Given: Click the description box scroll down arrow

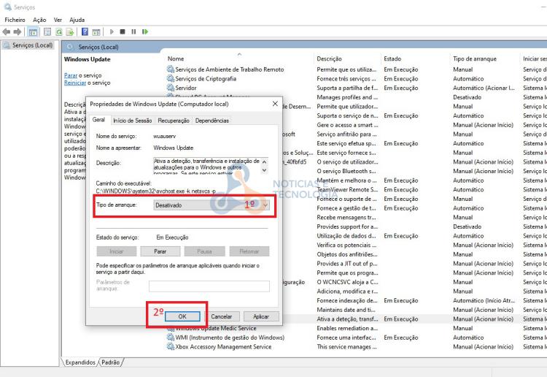Looking at the screenshot, I should (x=265, y=170).
